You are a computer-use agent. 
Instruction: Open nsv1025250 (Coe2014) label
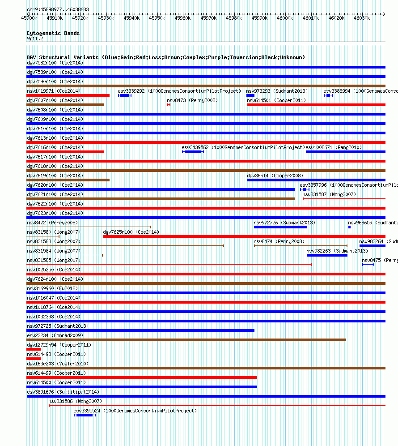coord(54,270)
